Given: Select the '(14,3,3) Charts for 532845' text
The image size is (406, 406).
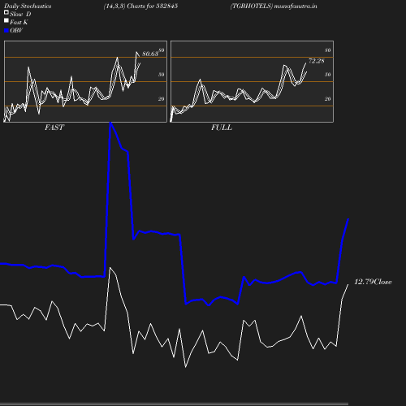Looking at the screenshot, I should pos(140,6).
